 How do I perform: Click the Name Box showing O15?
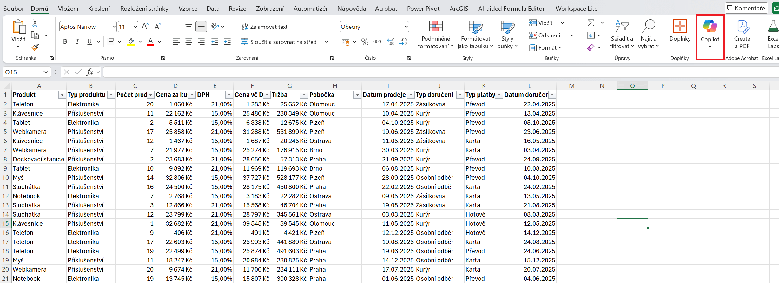click(x=23, y=72)
